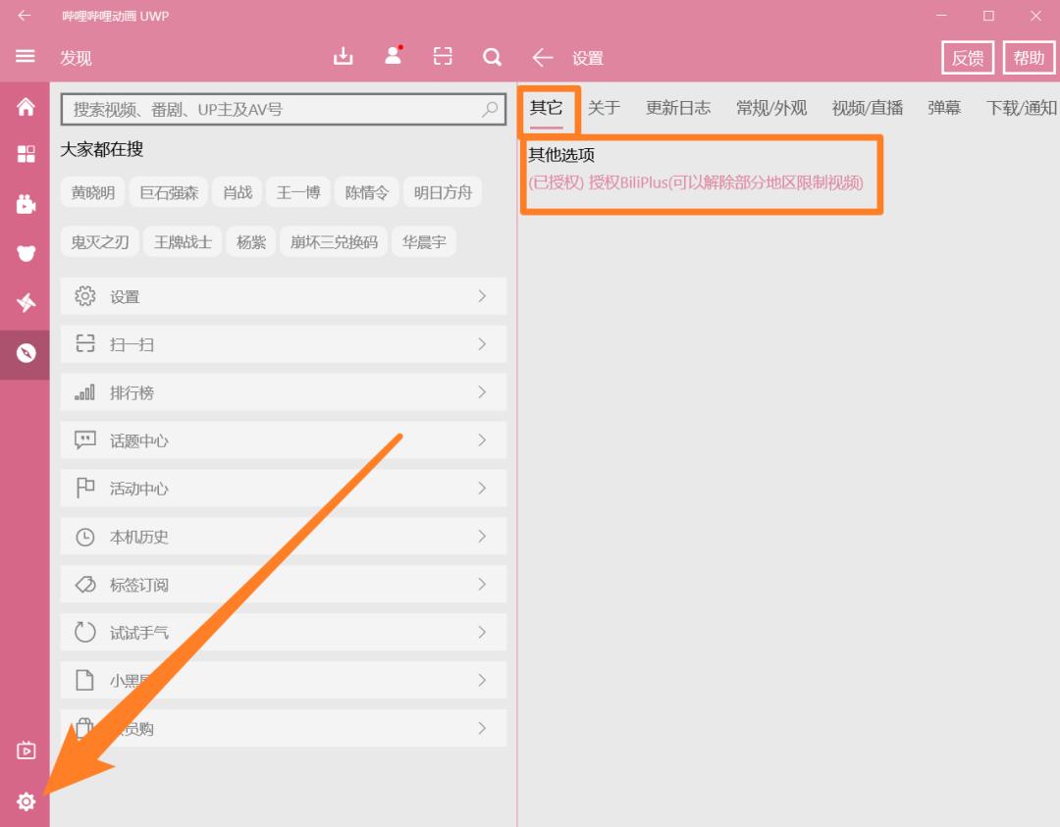The width and height of the screenshot is (1060, 827).
Task: Click the 反馈 button
Action: click(968, 57)
